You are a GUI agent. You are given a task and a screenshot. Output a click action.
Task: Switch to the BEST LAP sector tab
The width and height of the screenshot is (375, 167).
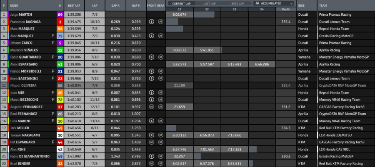coord(238,4)
